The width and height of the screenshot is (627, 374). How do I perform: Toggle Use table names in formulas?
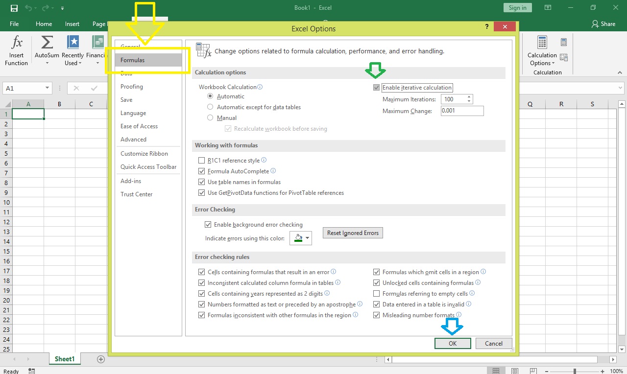(201, 182)
